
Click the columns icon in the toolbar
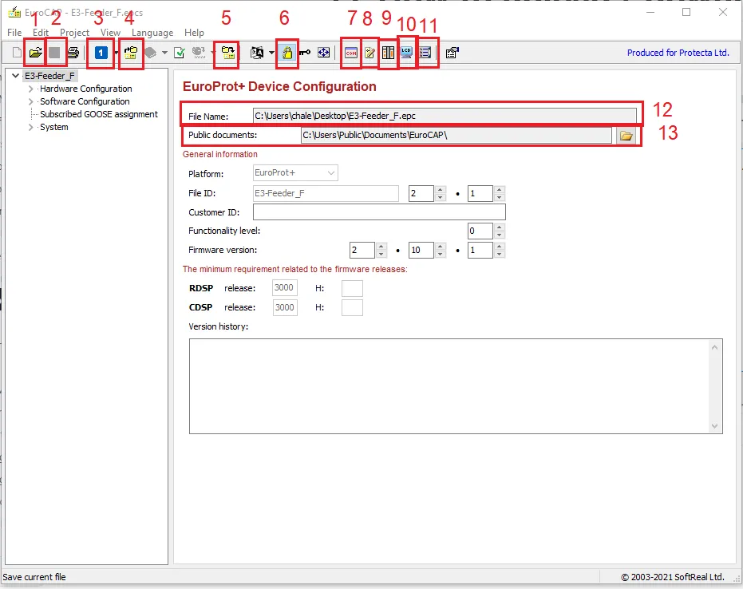388,53
